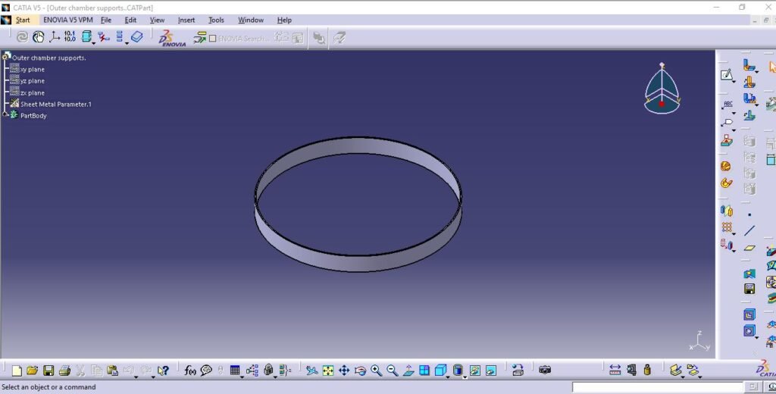Open the Start menu
776x394 pixels.
tap(23, 20)
